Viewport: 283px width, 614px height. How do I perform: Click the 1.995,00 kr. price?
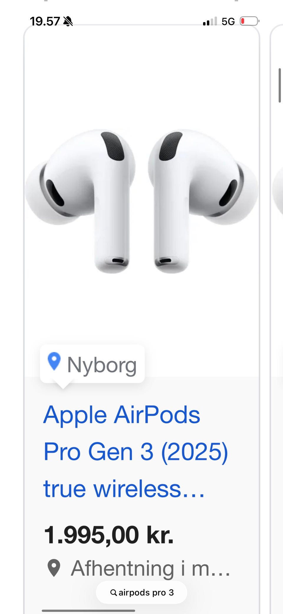coord(108,535)
